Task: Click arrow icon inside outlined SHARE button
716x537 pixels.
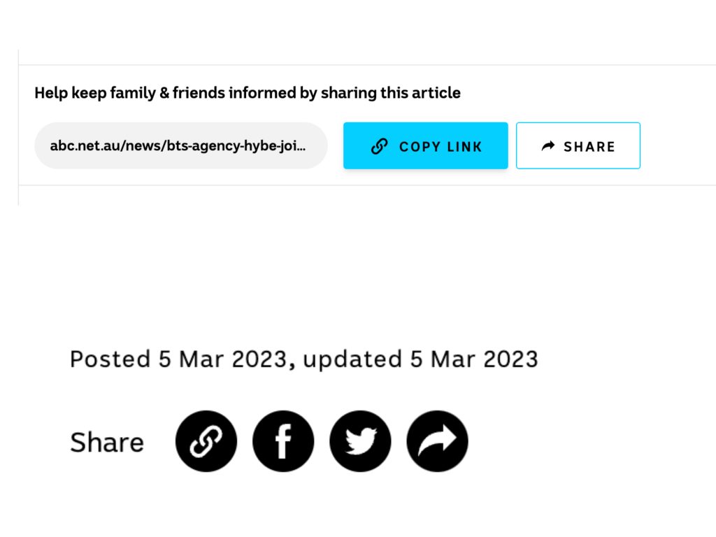Action: [548, 146]
